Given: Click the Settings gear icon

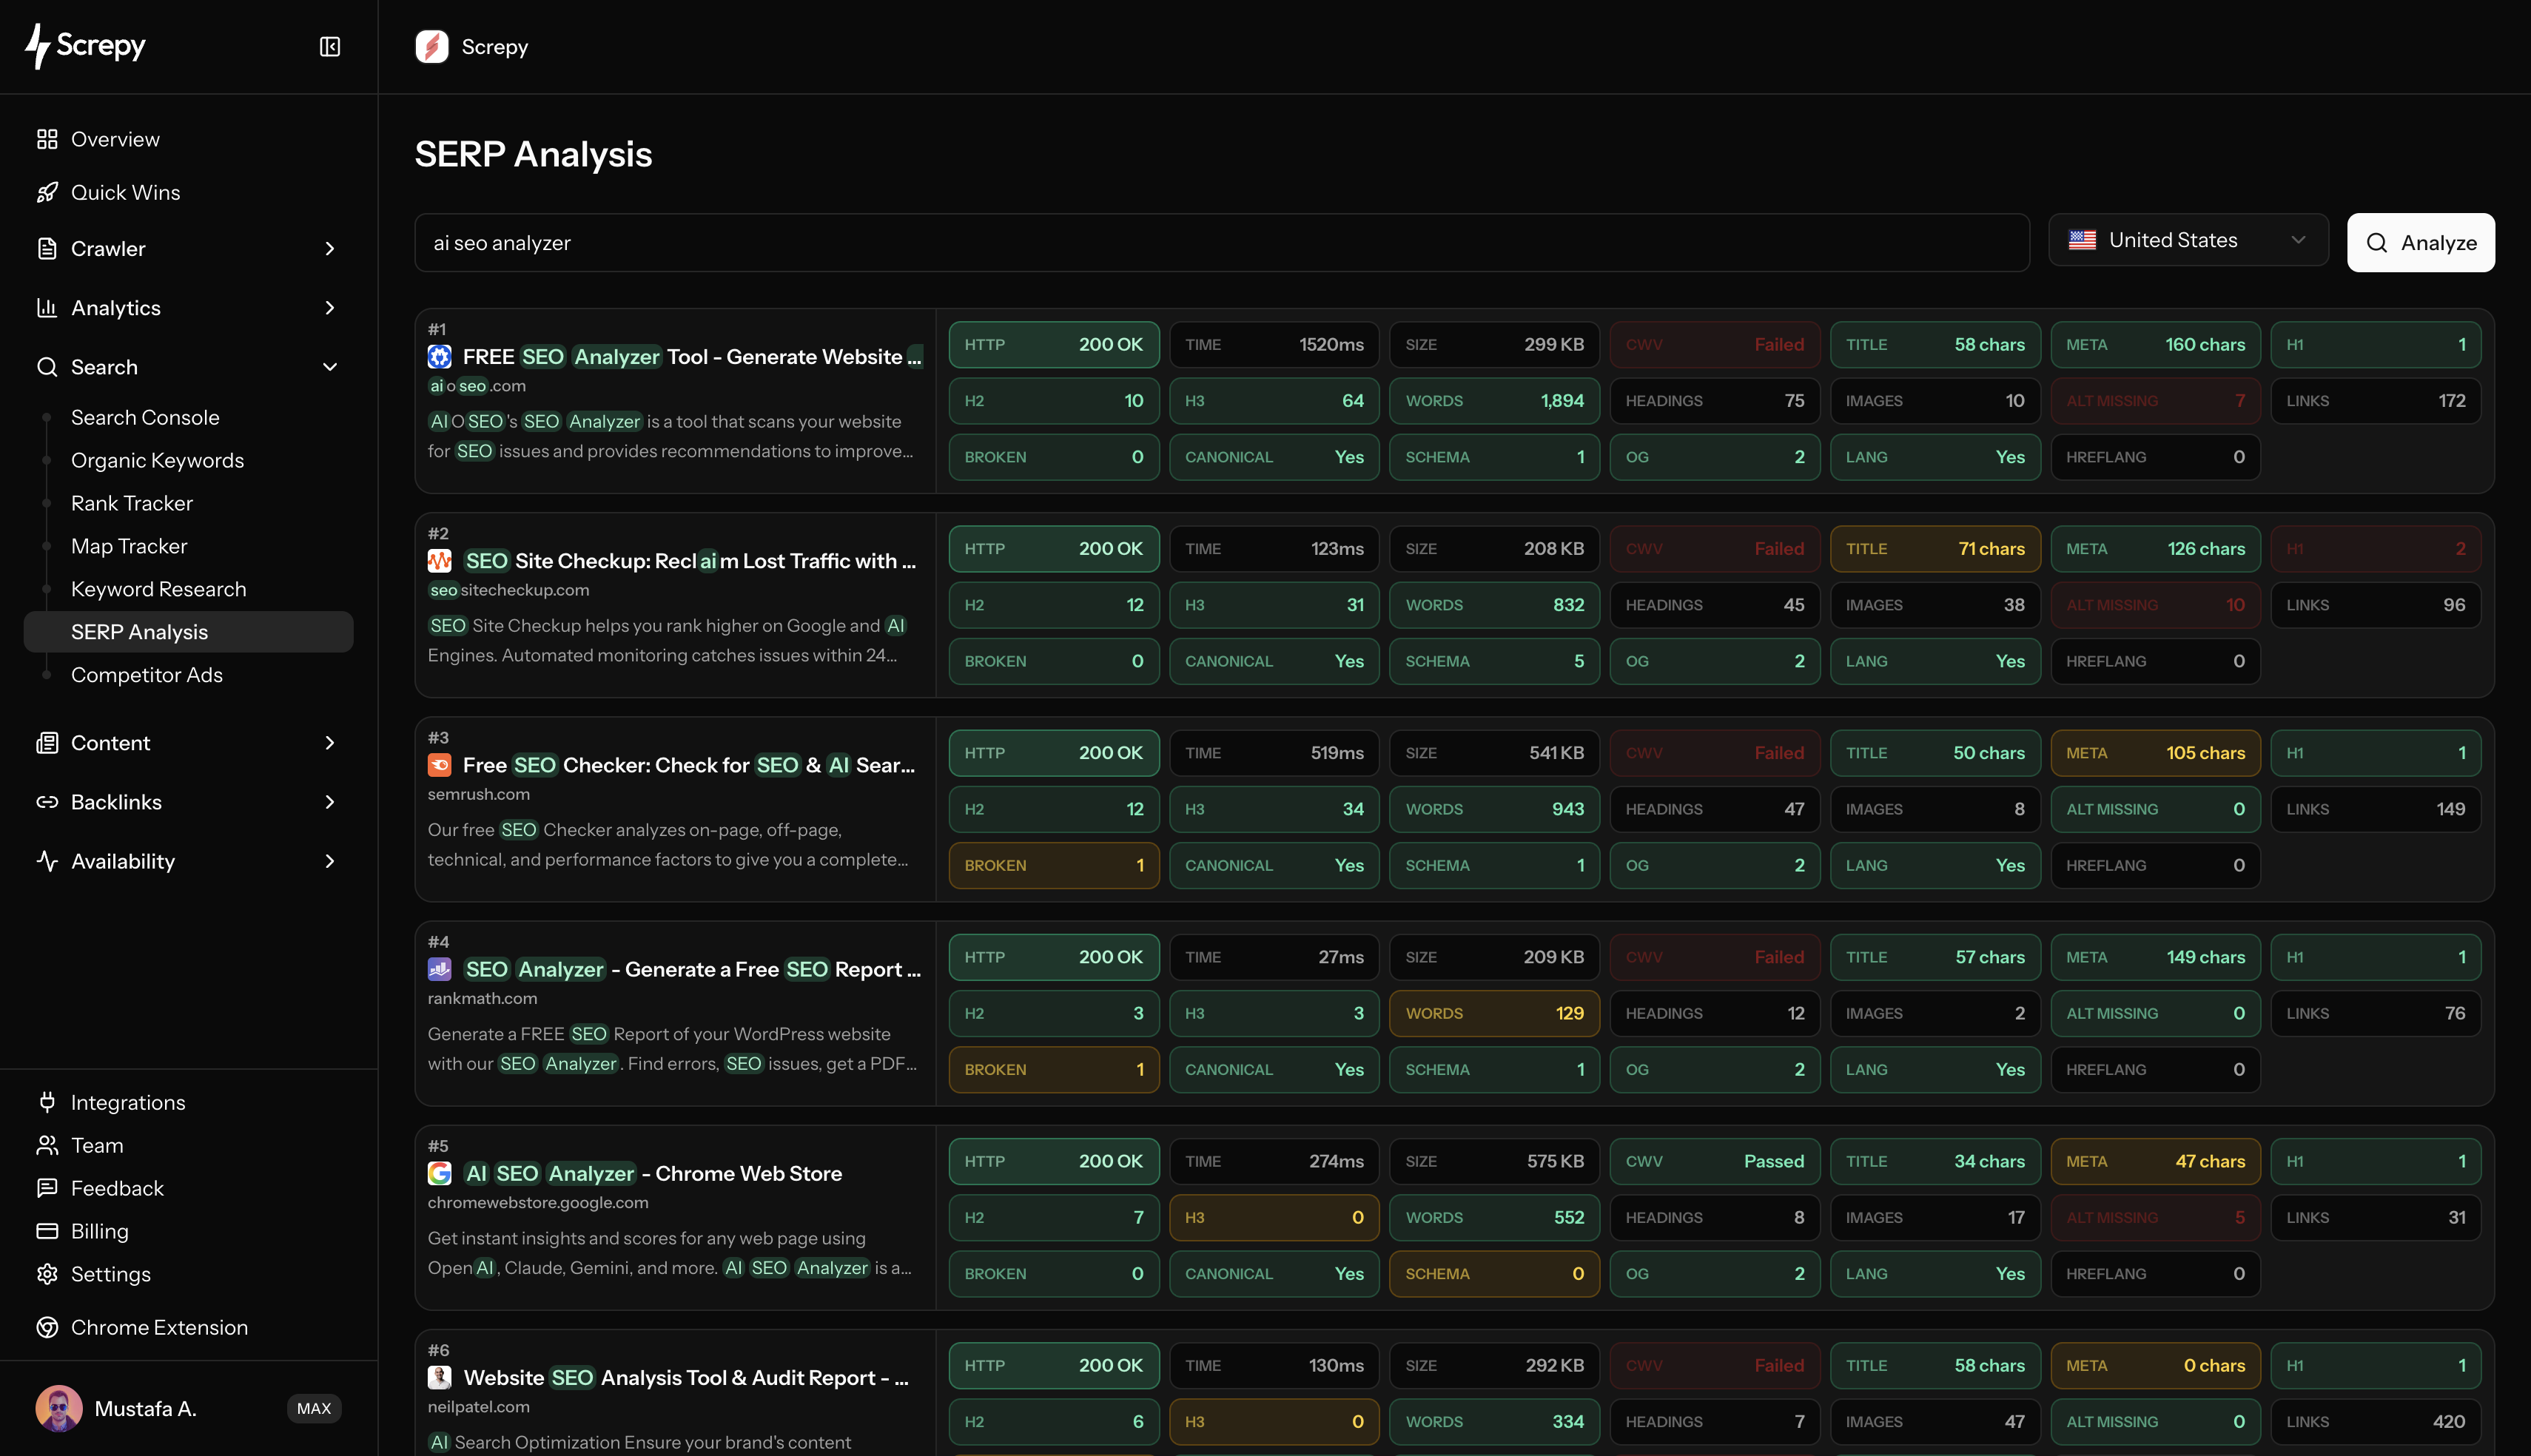Looking at the screenshot, I should (47, 1274).
